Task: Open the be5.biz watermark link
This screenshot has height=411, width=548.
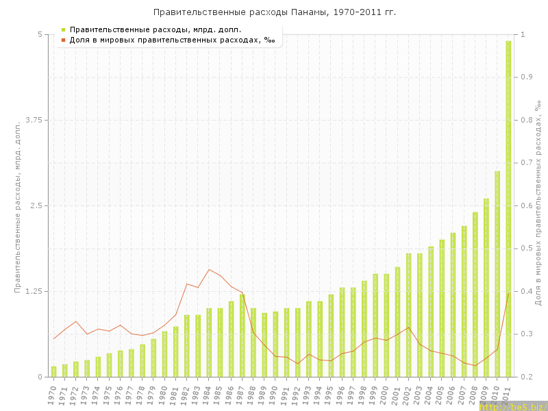Action: [x=512, y=406]
